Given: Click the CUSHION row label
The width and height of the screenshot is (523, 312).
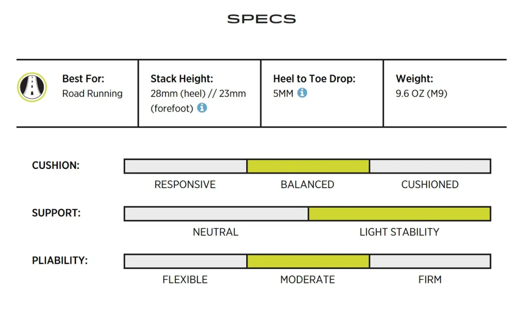Looking at the screenshot, I should click(56, 165).
